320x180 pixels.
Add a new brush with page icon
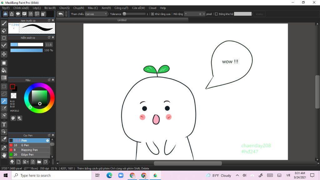click(18, 162)
